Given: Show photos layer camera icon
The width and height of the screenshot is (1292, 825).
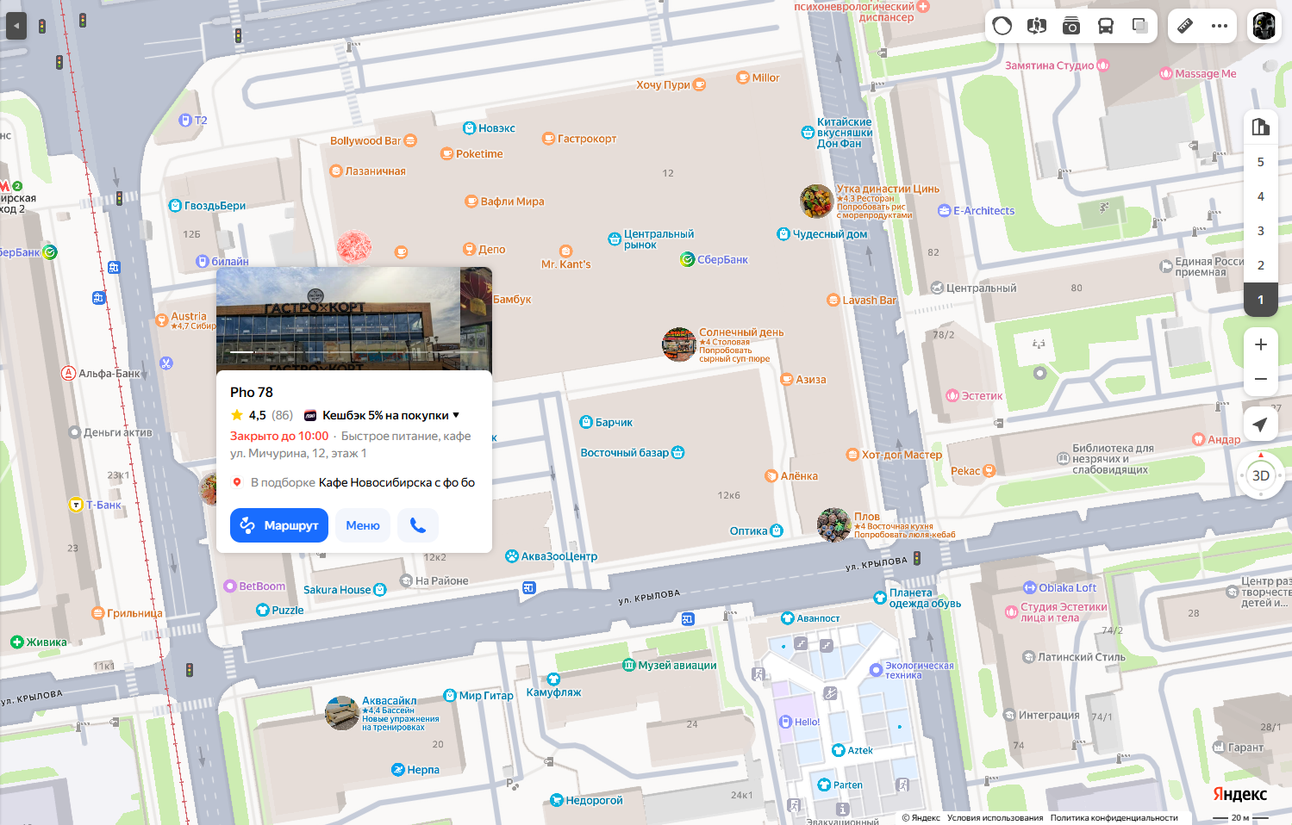Looking at the screenshot, I should (1071, 26).
